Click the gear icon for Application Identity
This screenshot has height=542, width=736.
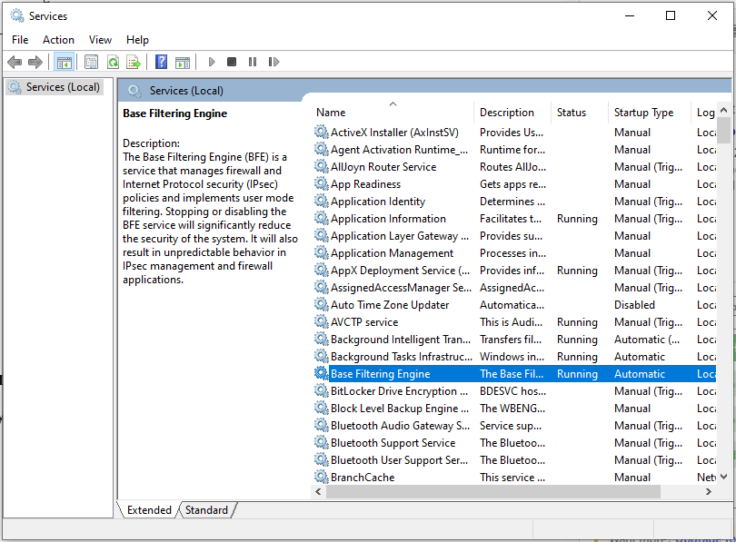point(321,202)
